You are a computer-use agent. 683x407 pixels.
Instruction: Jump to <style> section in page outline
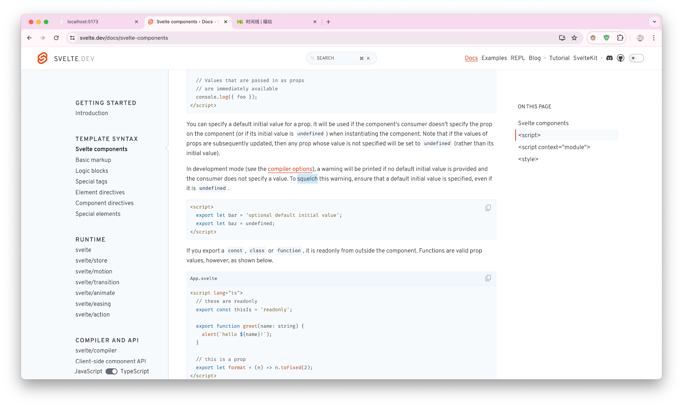pos(528,159)
